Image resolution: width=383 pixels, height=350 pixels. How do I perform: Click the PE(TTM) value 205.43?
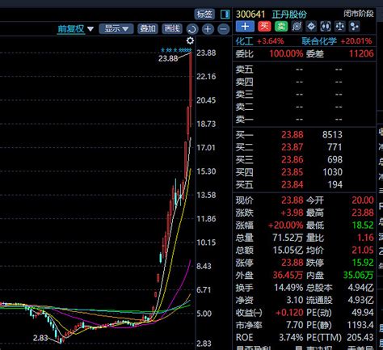click(x=360, y=337)
